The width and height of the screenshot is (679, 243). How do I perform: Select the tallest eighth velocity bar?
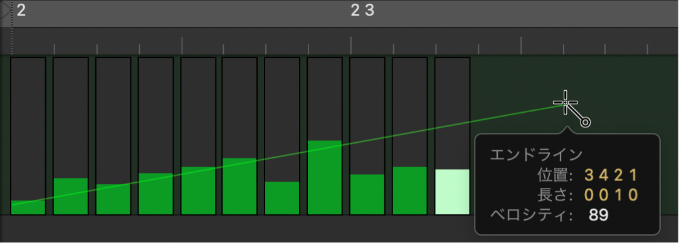(325, 178)
